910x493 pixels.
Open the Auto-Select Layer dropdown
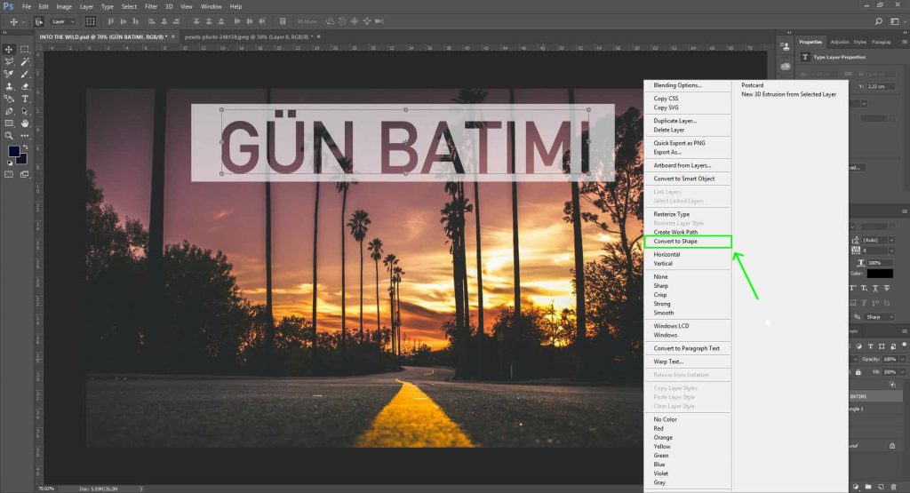[64, 20]
